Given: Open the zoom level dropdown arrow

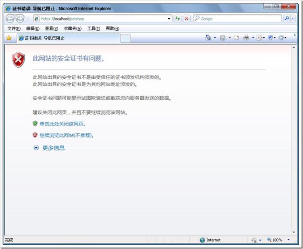Looking at the screenshot, I should point(289,240).
